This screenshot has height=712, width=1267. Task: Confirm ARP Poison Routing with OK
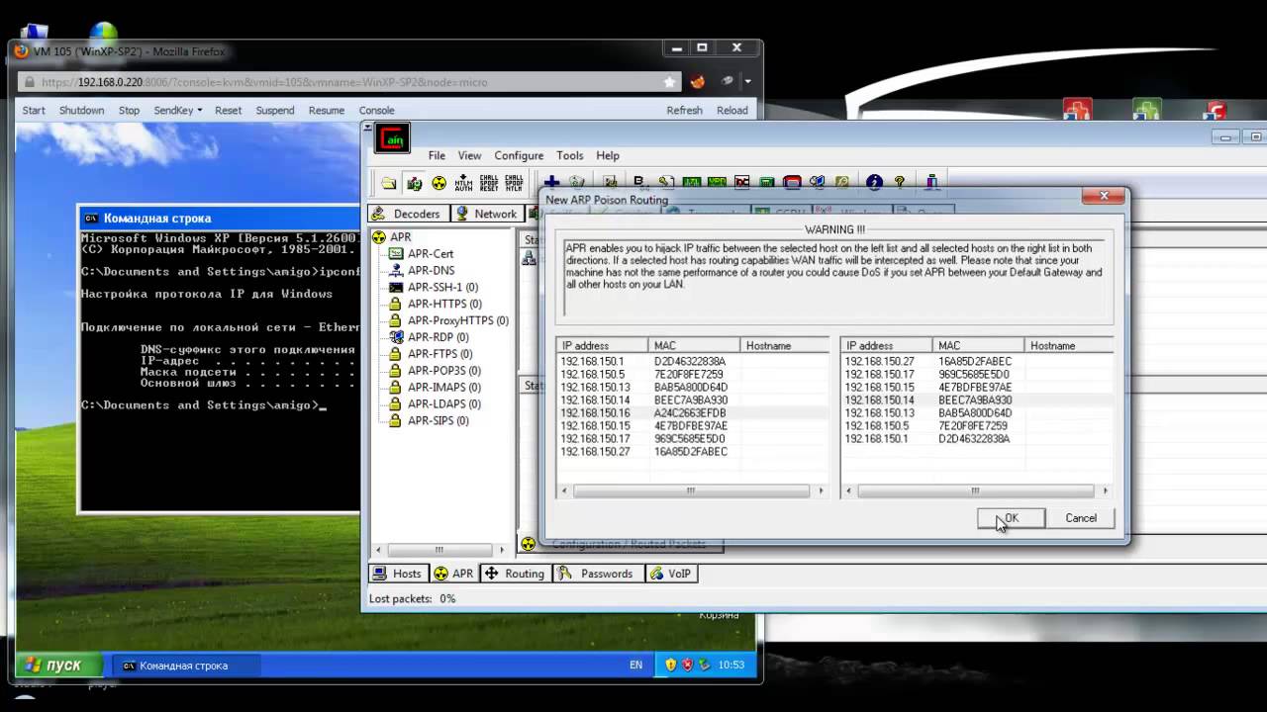[1012, 518]
